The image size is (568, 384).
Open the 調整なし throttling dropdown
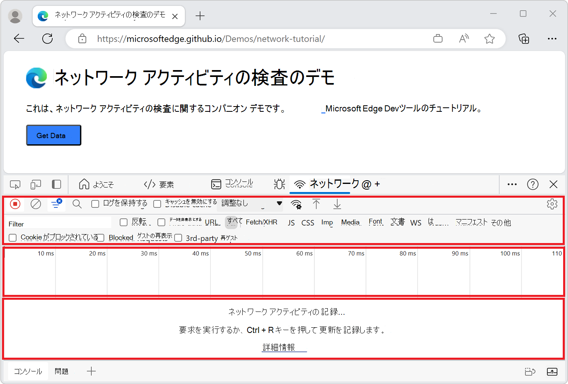coord(250,204)
